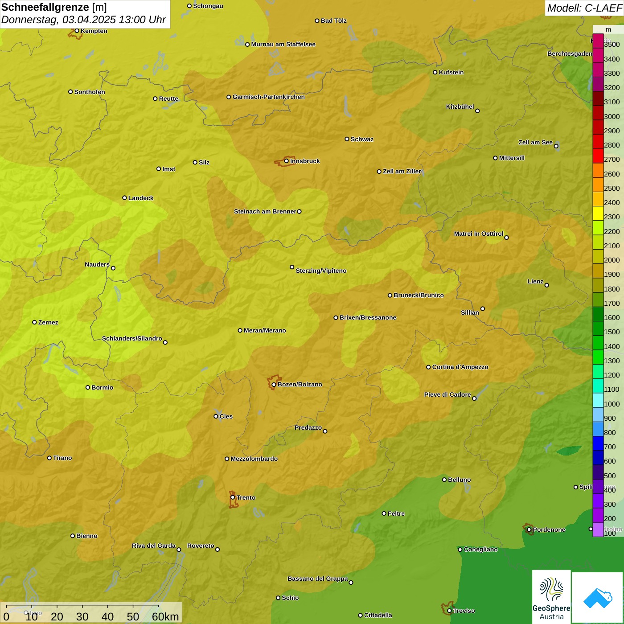Click the '3500' legend value
The width and height of the screenshot is (624, 624).
click(612, 45)
